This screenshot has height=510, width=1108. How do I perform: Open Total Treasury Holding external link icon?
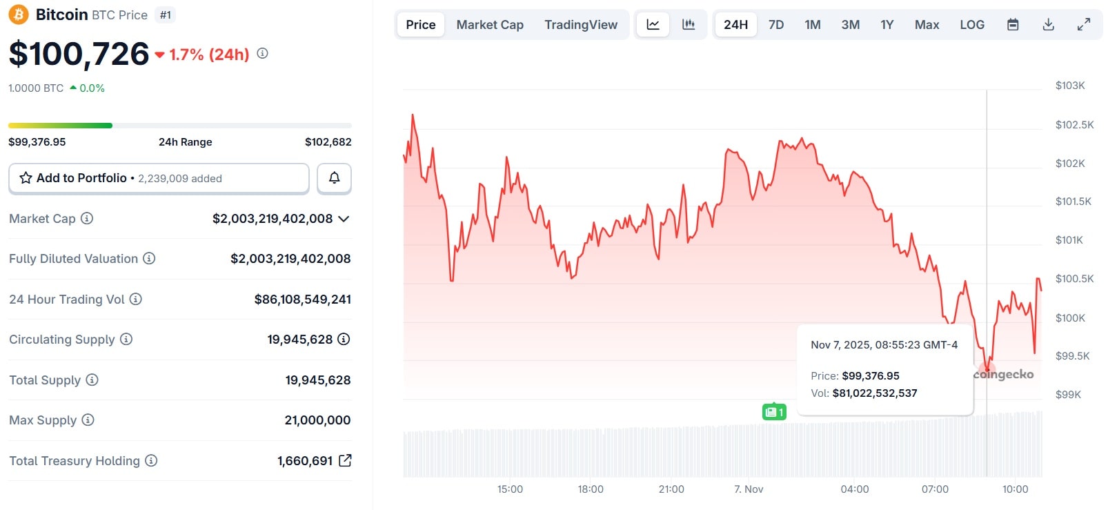click(x=345, y=460)
